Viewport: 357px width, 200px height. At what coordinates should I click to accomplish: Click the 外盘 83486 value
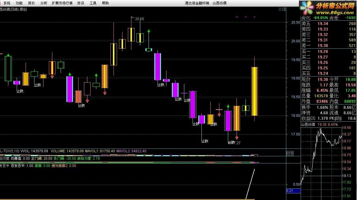coord(322,101)
